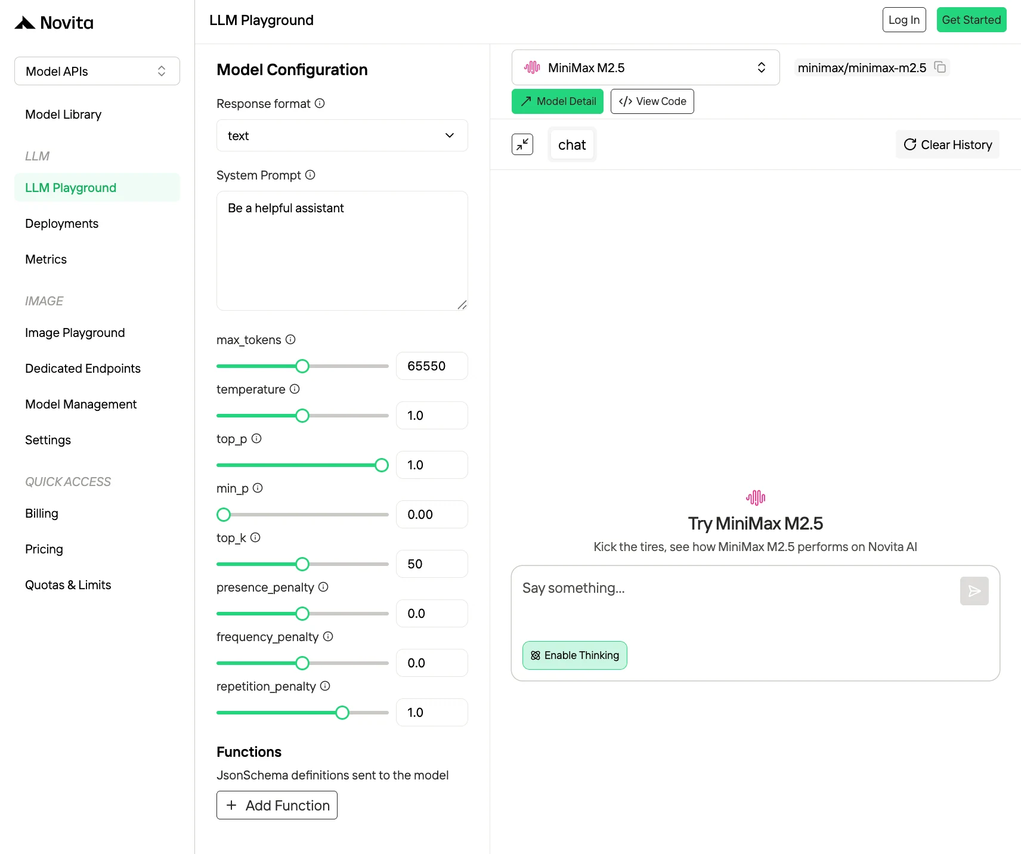Show info icon next to presence_penalty
The width and height of the screenshot is (1021, 854).
click(x=323, y=587)
